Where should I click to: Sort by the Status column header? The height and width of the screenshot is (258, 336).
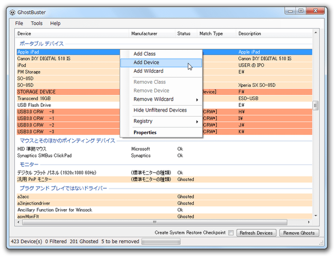click(186, 34)
